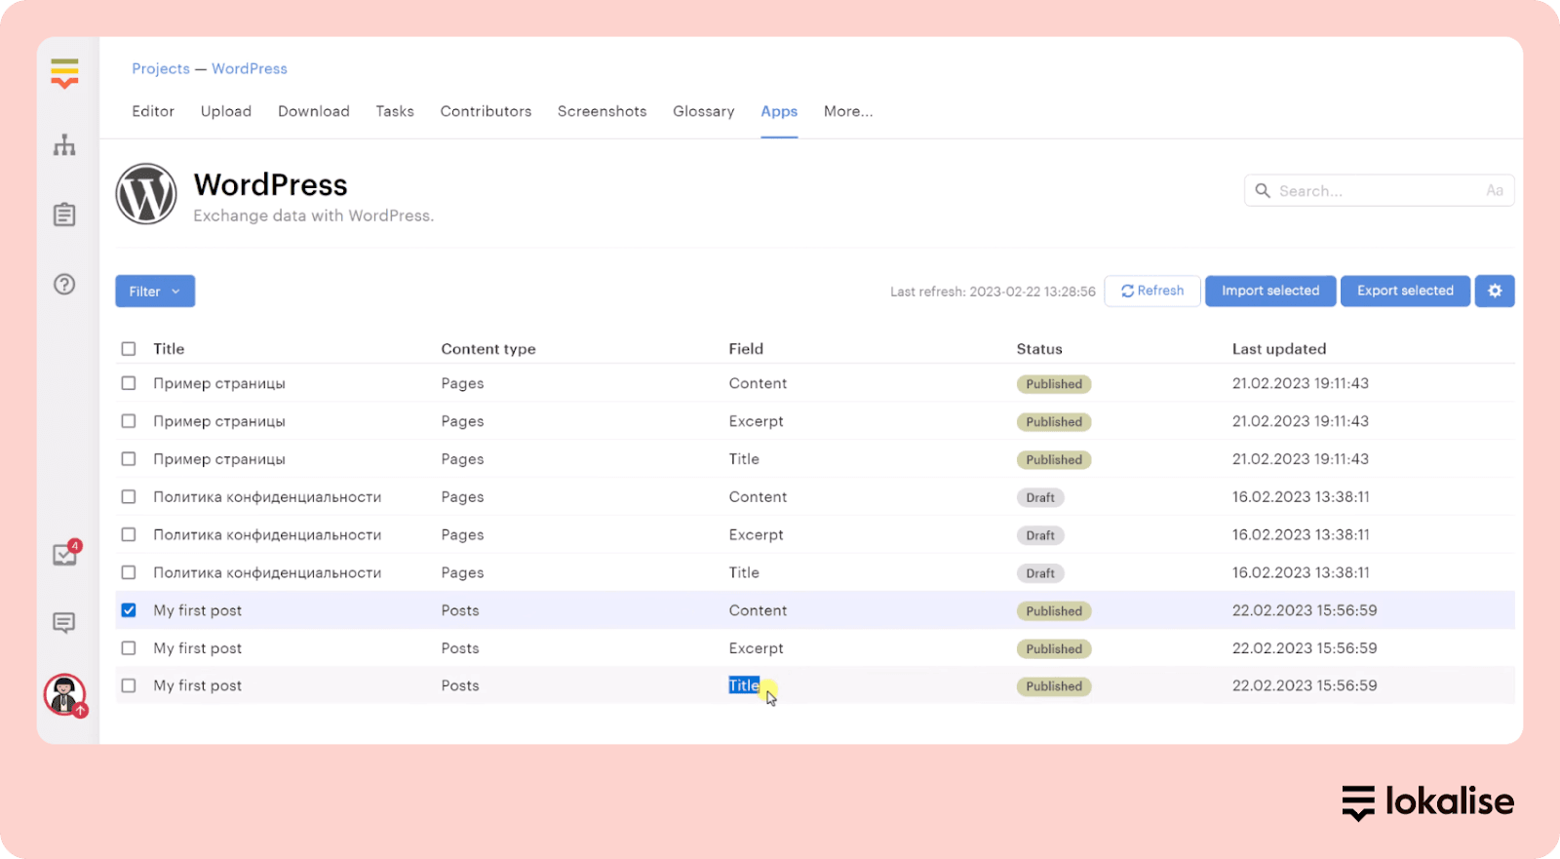Uncheck the My first post Content row
The width and height of the screenshot is (1560, 859).
(x=129, y=610)
